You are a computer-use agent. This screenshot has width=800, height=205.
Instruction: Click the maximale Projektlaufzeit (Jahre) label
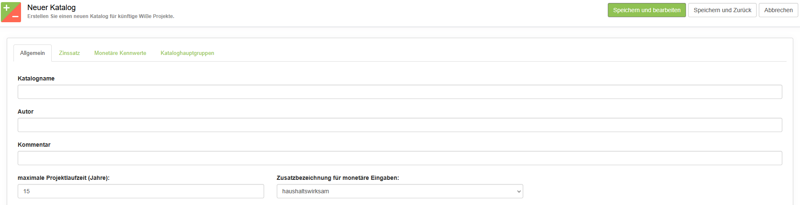pos(64,178)
